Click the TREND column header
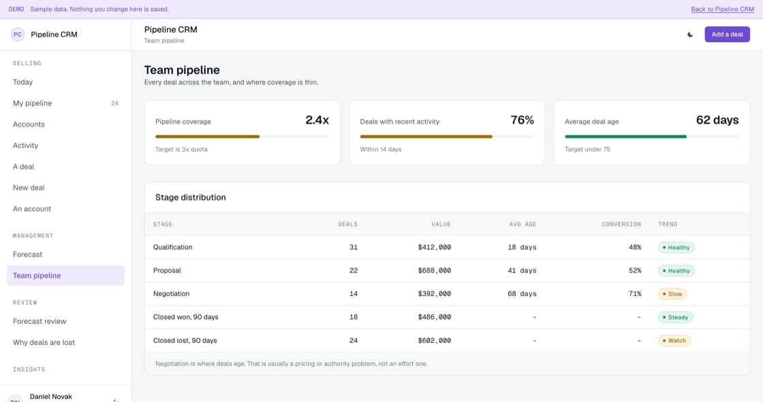 tap(668, 224)
